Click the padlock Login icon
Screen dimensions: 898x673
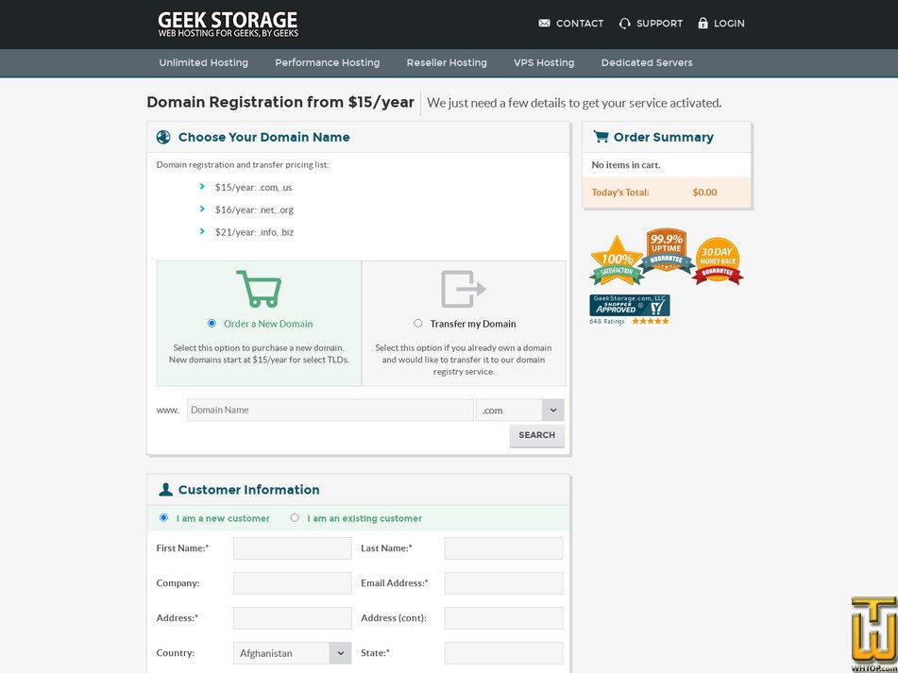(x=703, y=23)
